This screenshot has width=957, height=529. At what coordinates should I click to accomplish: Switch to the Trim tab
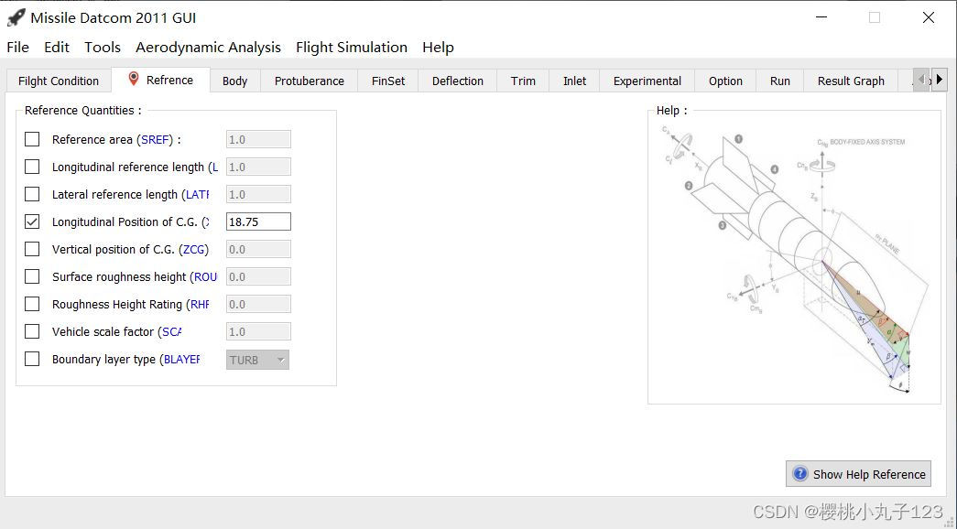pos(523,81)
